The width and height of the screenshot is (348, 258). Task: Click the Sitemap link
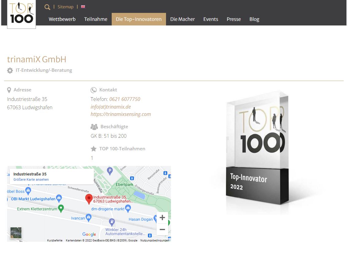(65, 7)
